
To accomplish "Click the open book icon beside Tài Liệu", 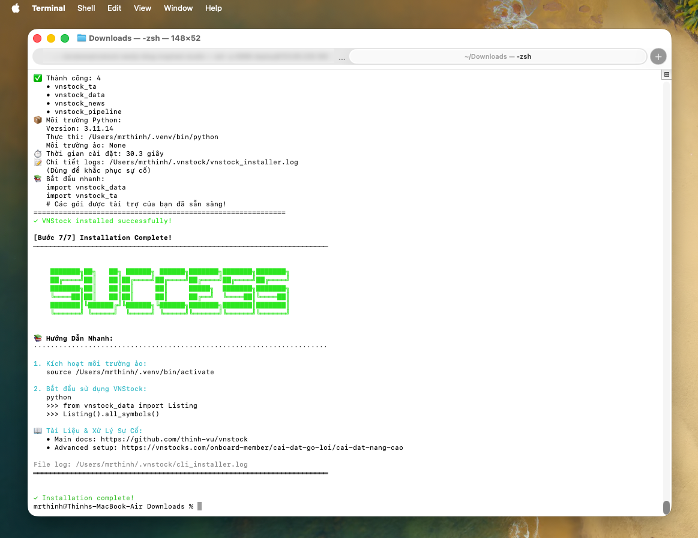I will click(x=38, y=431).
